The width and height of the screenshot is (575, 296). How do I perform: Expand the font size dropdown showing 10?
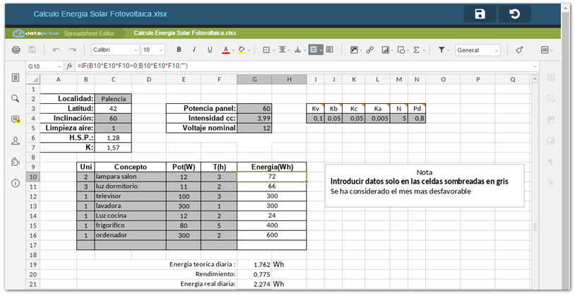[x=153, y=50]
